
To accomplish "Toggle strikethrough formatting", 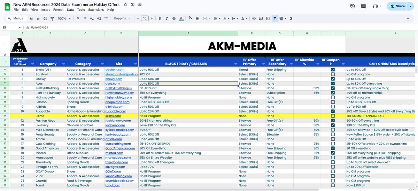I will click(174, 18).
